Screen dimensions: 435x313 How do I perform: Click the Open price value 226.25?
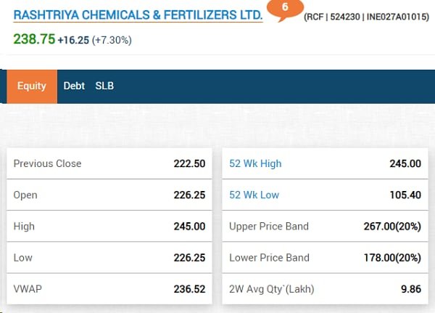click(189, 195)
